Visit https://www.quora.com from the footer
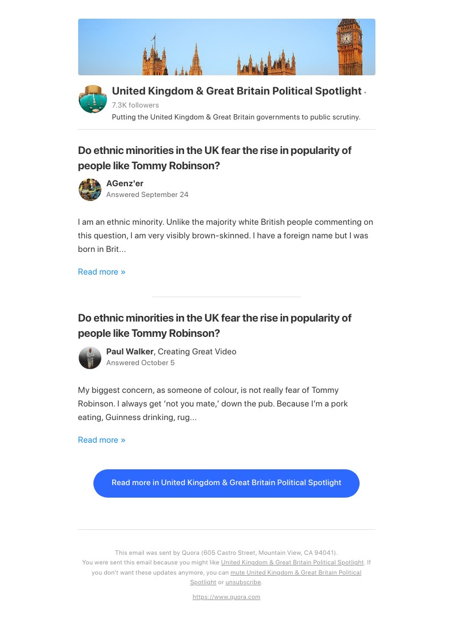This screenshot has height=625, width=453. click(226, 597)
